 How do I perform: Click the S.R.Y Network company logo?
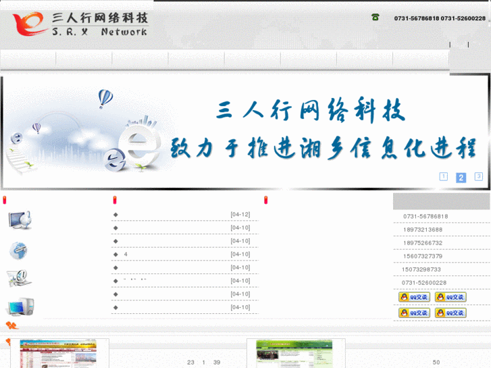tap(80, 24)
